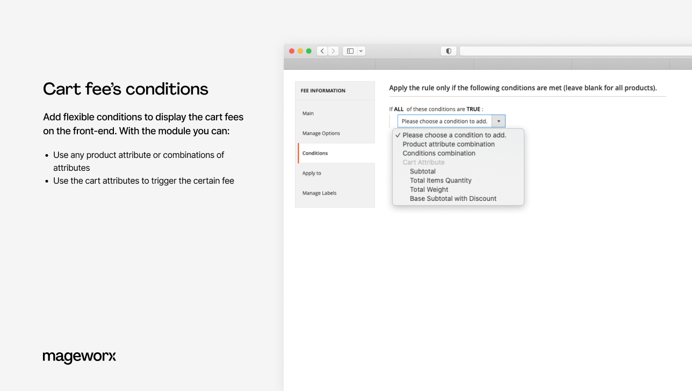Open the Apply to section
Viewport: 692px width, 391px height.
click(x=311, y=173)
